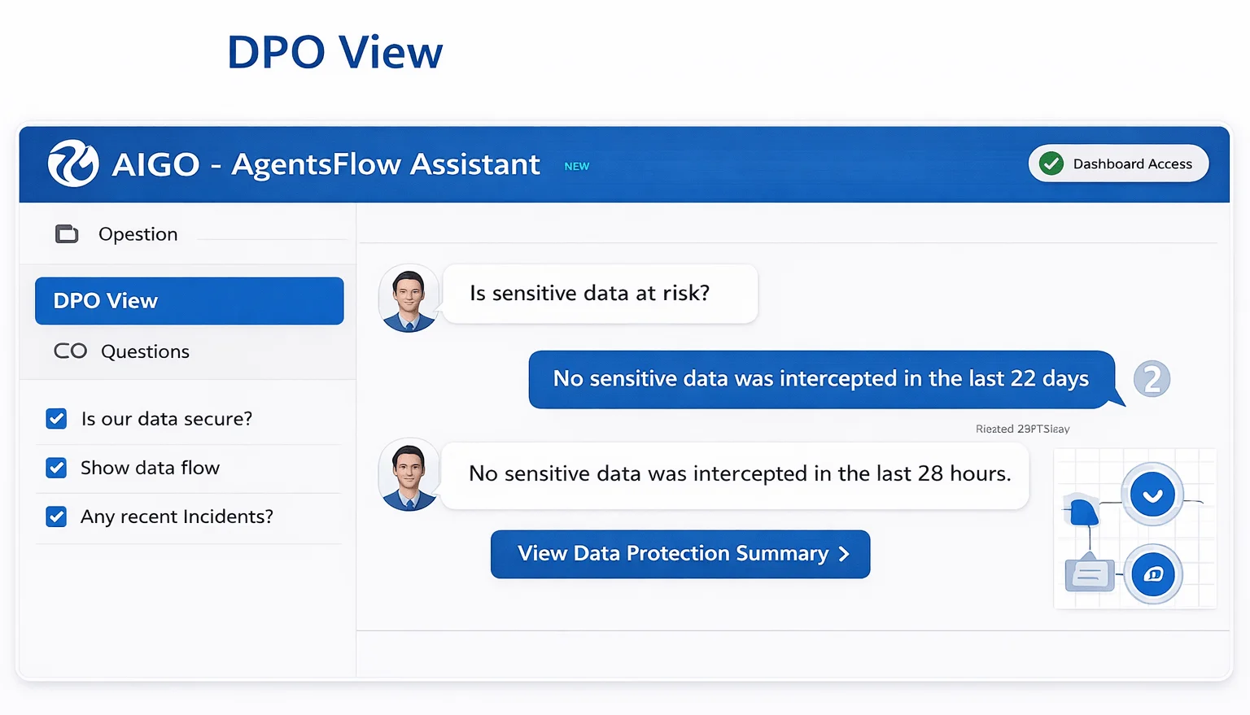
Task: Click the NEW badge beside the title
Action: [x=577, y=166]
